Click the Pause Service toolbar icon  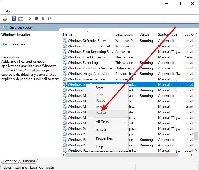pos(43,18)
